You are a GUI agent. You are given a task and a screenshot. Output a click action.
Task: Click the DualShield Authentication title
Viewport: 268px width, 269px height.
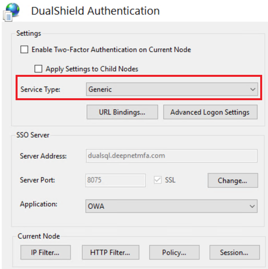pyautogui.click(x=95, y=11)
